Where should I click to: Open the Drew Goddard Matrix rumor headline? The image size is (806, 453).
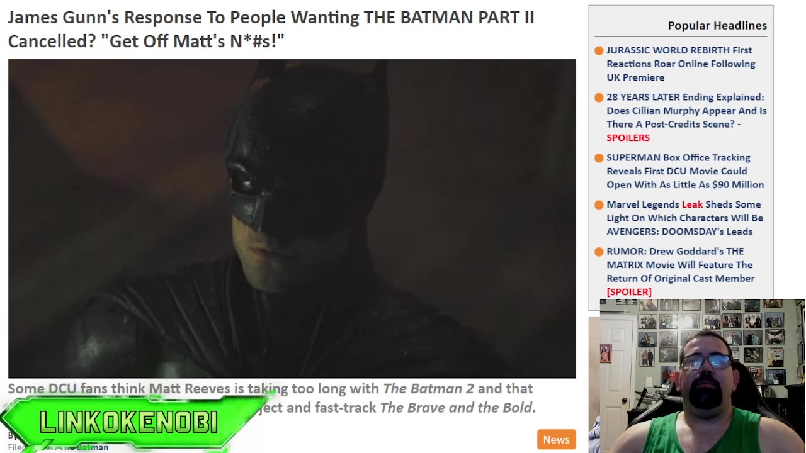(x=681, y=271)
